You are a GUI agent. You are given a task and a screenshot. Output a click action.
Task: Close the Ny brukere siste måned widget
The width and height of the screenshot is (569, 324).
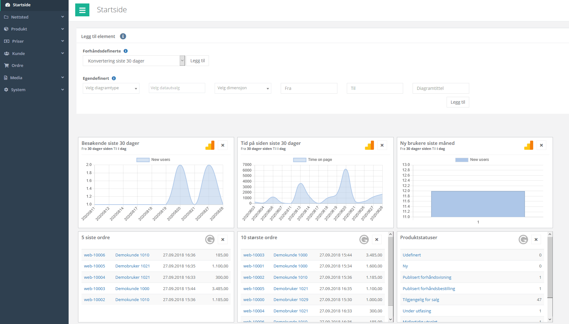click(541, 145)
